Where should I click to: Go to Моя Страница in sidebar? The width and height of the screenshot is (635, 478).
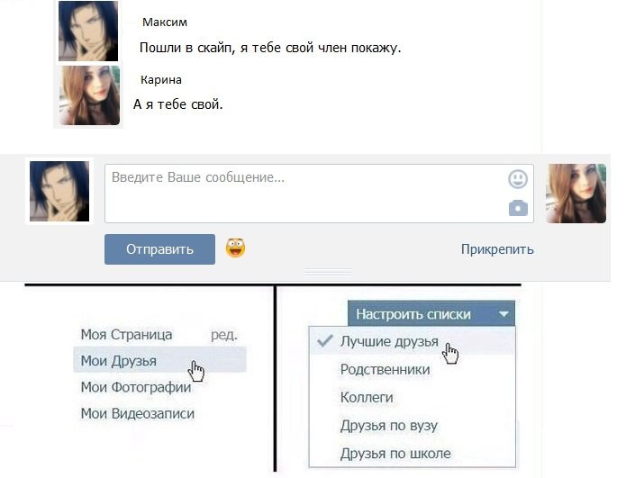(x=126, y=335)
